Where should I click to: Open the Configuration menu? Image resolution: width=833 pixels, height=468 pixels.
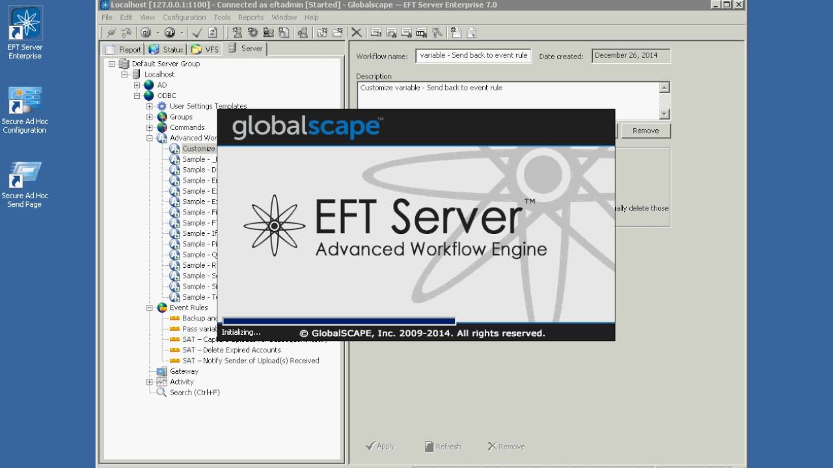pyautogui.click(x=184, y=18)
